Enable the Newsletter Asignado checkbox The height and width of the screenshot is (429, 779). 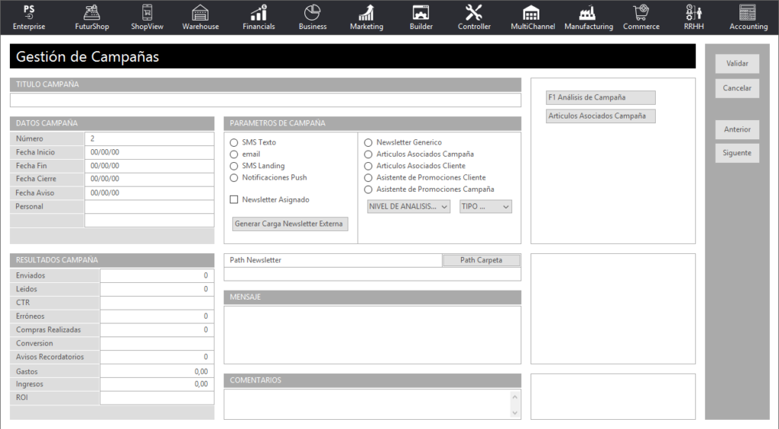click(x=234, y=199)
